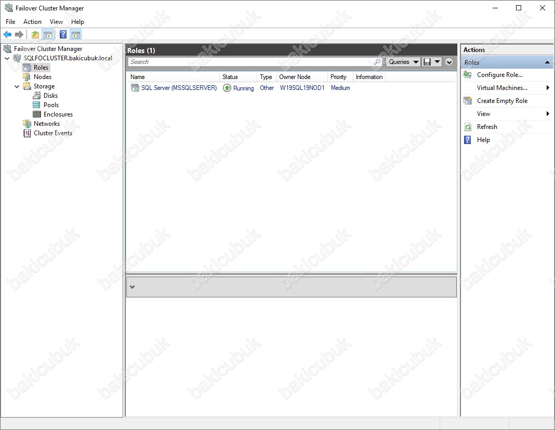
Task: Click the Configure Role action icon
Action: pos(468,75)
